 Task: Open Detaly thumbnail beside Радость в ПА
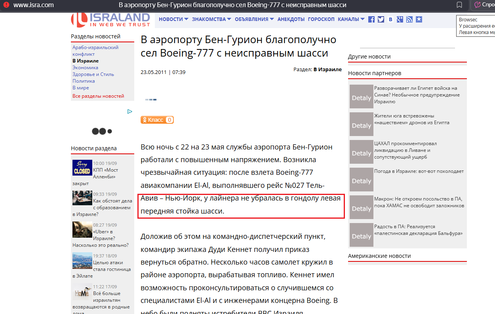[x=361, y=235]
